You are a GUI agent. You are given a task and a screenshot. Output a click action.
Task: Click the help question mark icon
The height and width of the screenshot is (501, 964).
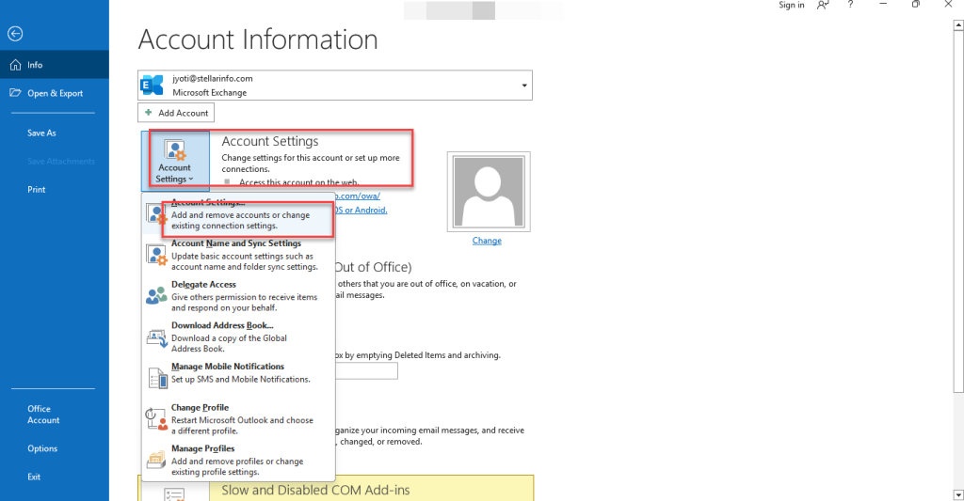click(x=850, y=5)
